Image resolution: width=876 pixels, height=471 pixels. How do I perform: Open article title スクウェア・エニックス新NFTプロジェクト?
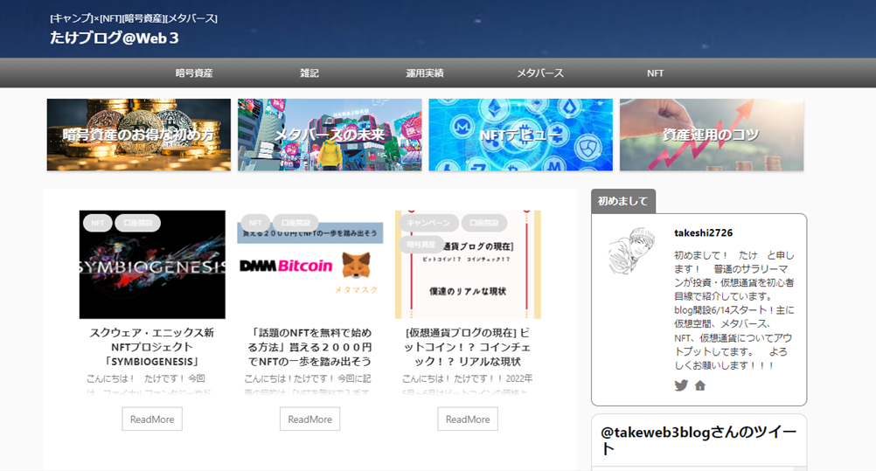[x=152, y=347]
